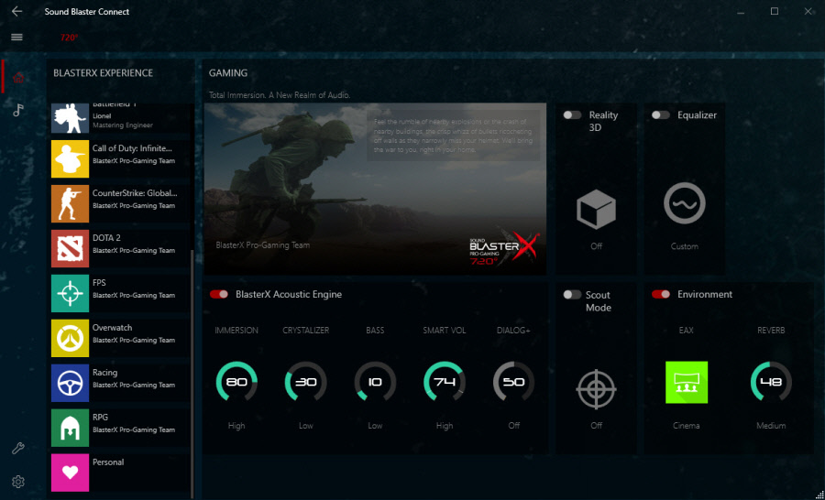Click the profile list scrollbar
825x500 pixels.
point(192,366)
